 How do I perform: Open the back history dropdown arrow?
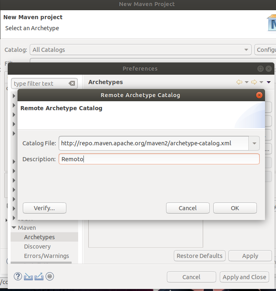click(247, 82)
